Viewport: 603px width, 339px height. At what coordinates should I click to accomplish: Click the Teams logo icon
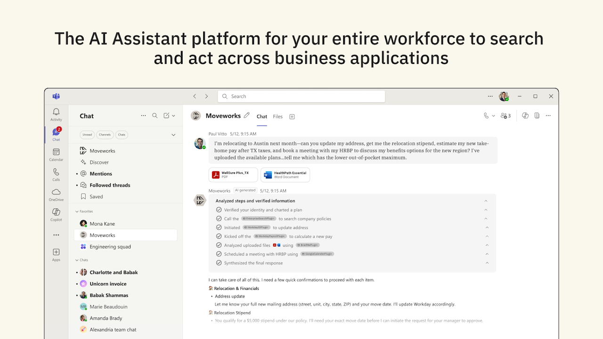(56, 96)
